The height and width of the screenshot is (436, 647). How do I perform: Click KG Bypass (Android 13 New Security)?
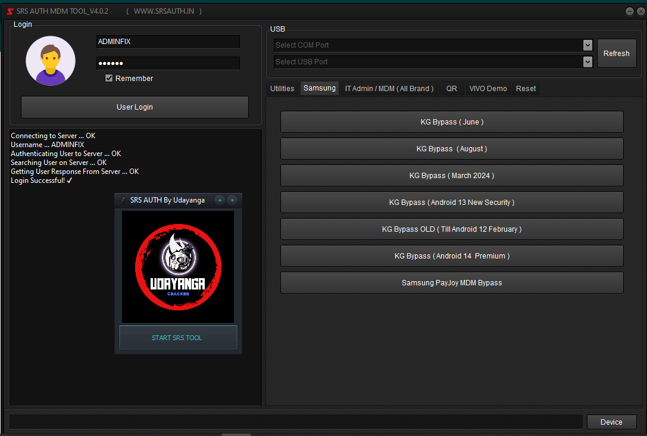tap(452, 203)
